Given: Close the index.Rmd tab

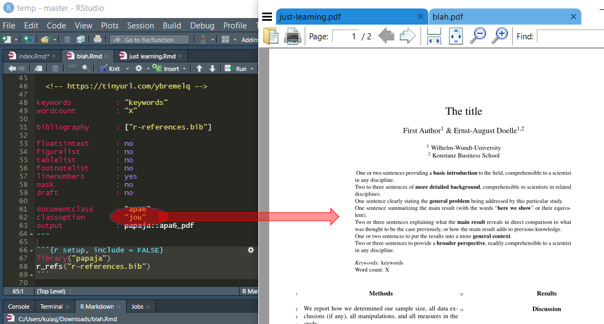Looking at the screenshot, I should 54,56.
